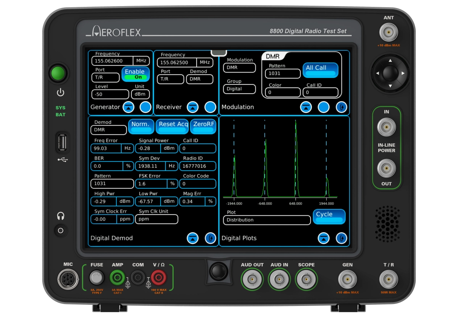
Task: Tap the round blue button next to Generator minimize
Action: coord(145,107)
